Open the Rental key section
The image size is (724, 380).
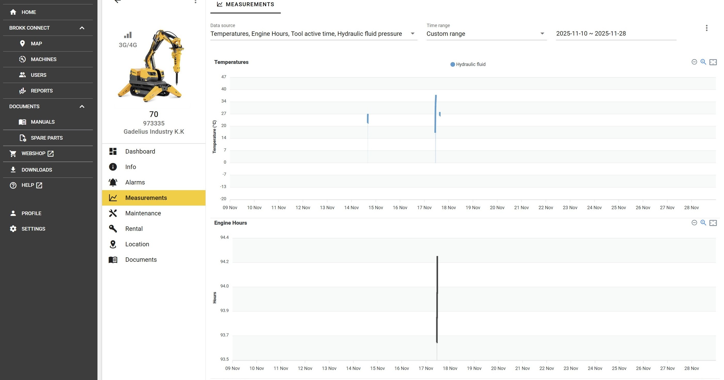134,229
